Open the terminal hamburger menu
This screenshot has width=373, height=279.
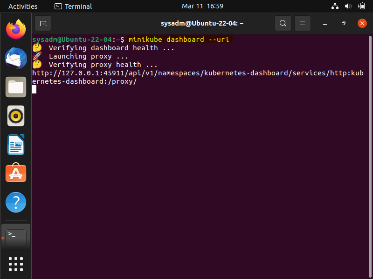tap(302, 23)
